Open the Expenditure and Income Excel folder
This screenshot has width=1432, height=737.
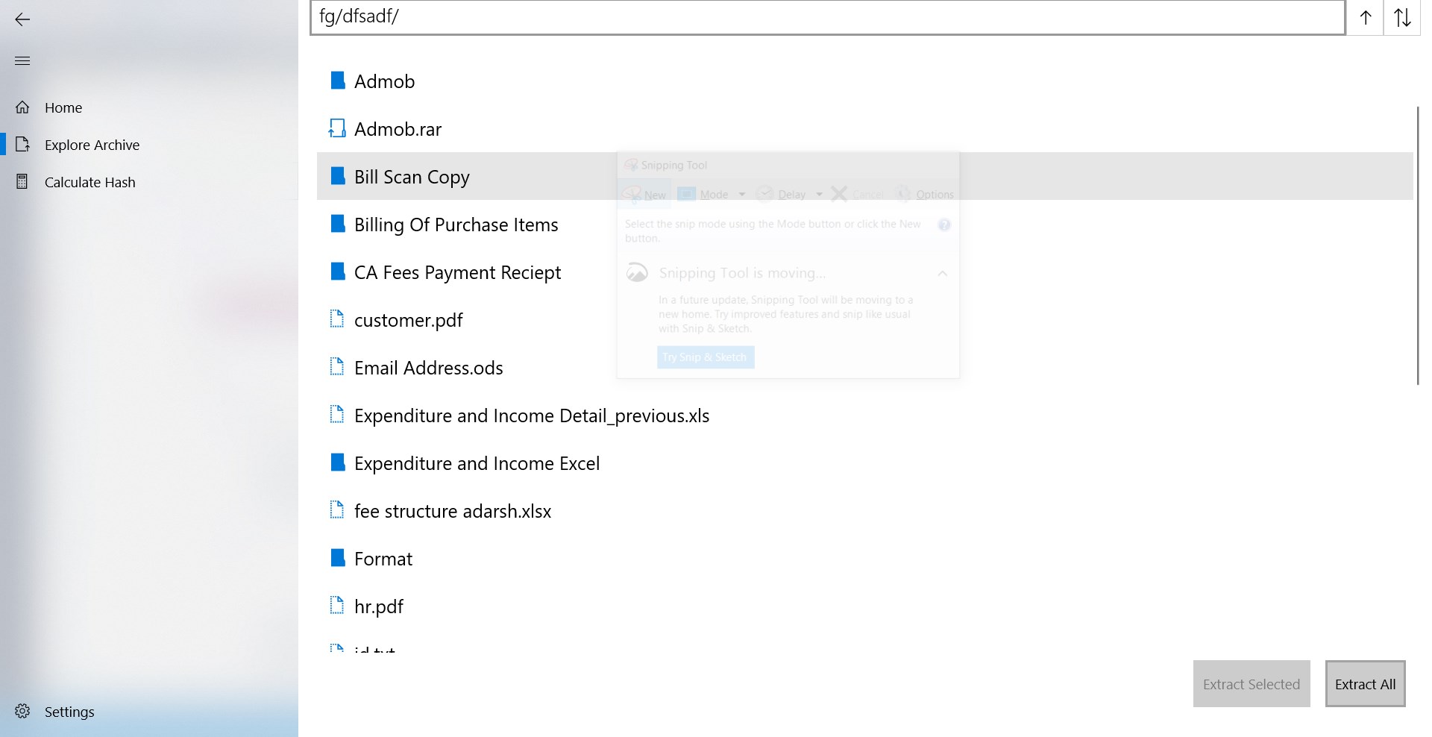coord(477,463)
